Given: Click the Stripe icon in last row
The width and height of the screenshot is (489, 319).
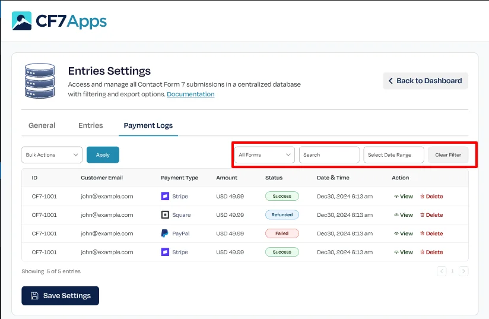Looking at the screenshot, I should click(x=165, y=252).
